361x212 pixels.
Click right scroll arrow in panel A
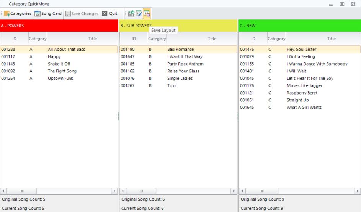114,191
